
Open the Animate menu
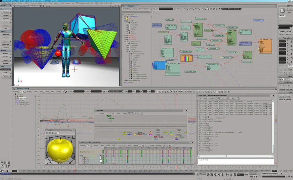[x=56, y=3]
